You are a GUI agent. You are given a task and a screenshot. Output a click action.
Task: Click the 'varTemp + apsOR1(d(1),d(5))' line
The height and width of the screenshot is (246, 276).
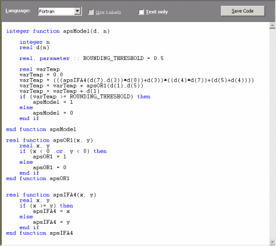[82, 86]
